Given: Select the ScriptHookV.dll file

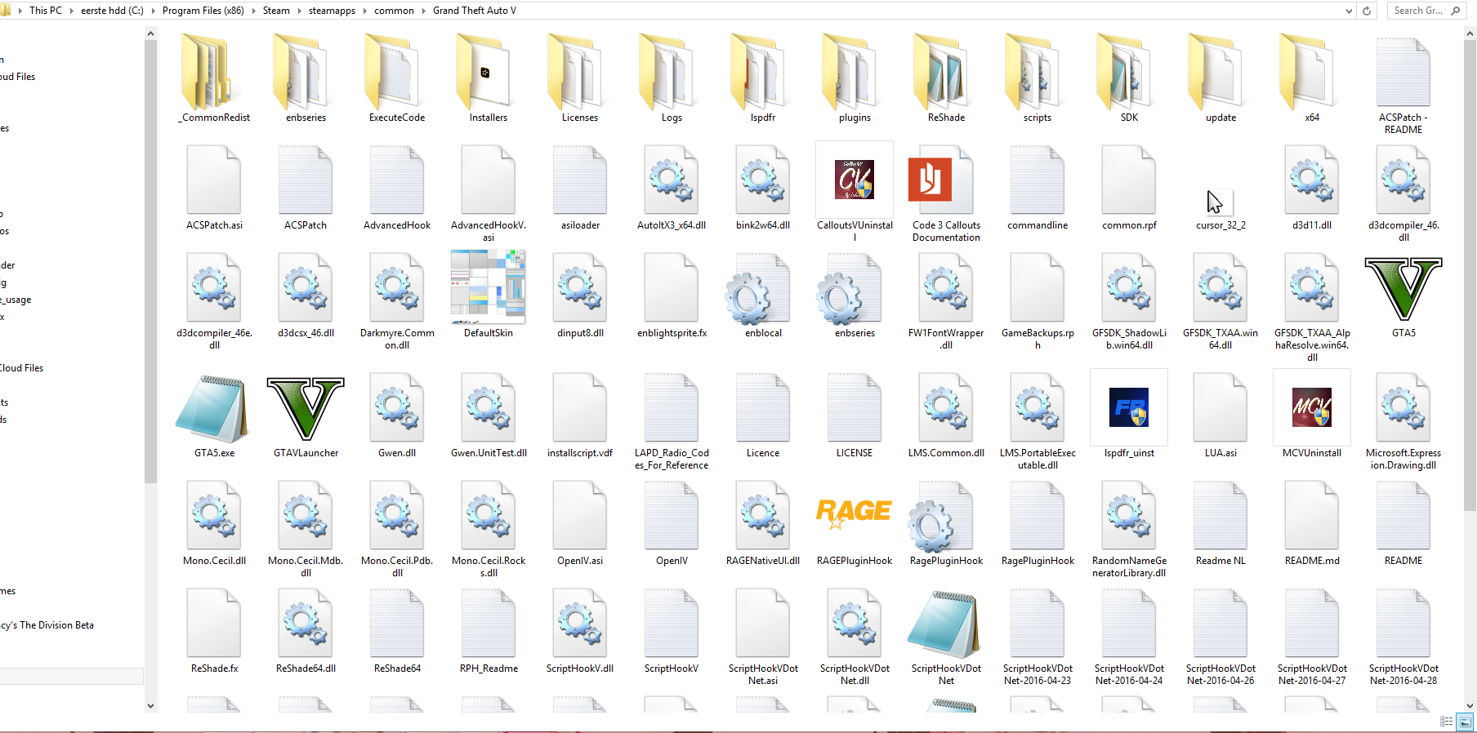Looking at the screenshot, I should (x=580, y=623).
